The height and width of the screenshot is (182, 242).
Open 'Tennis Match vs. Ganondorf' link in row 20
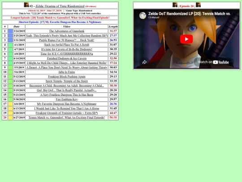pyautogui.click(x=67, y=117)
